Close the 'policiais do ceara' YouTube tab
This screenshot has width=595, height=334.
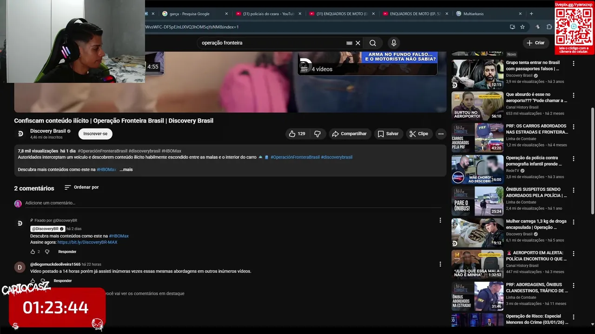[x=300, y=14]
